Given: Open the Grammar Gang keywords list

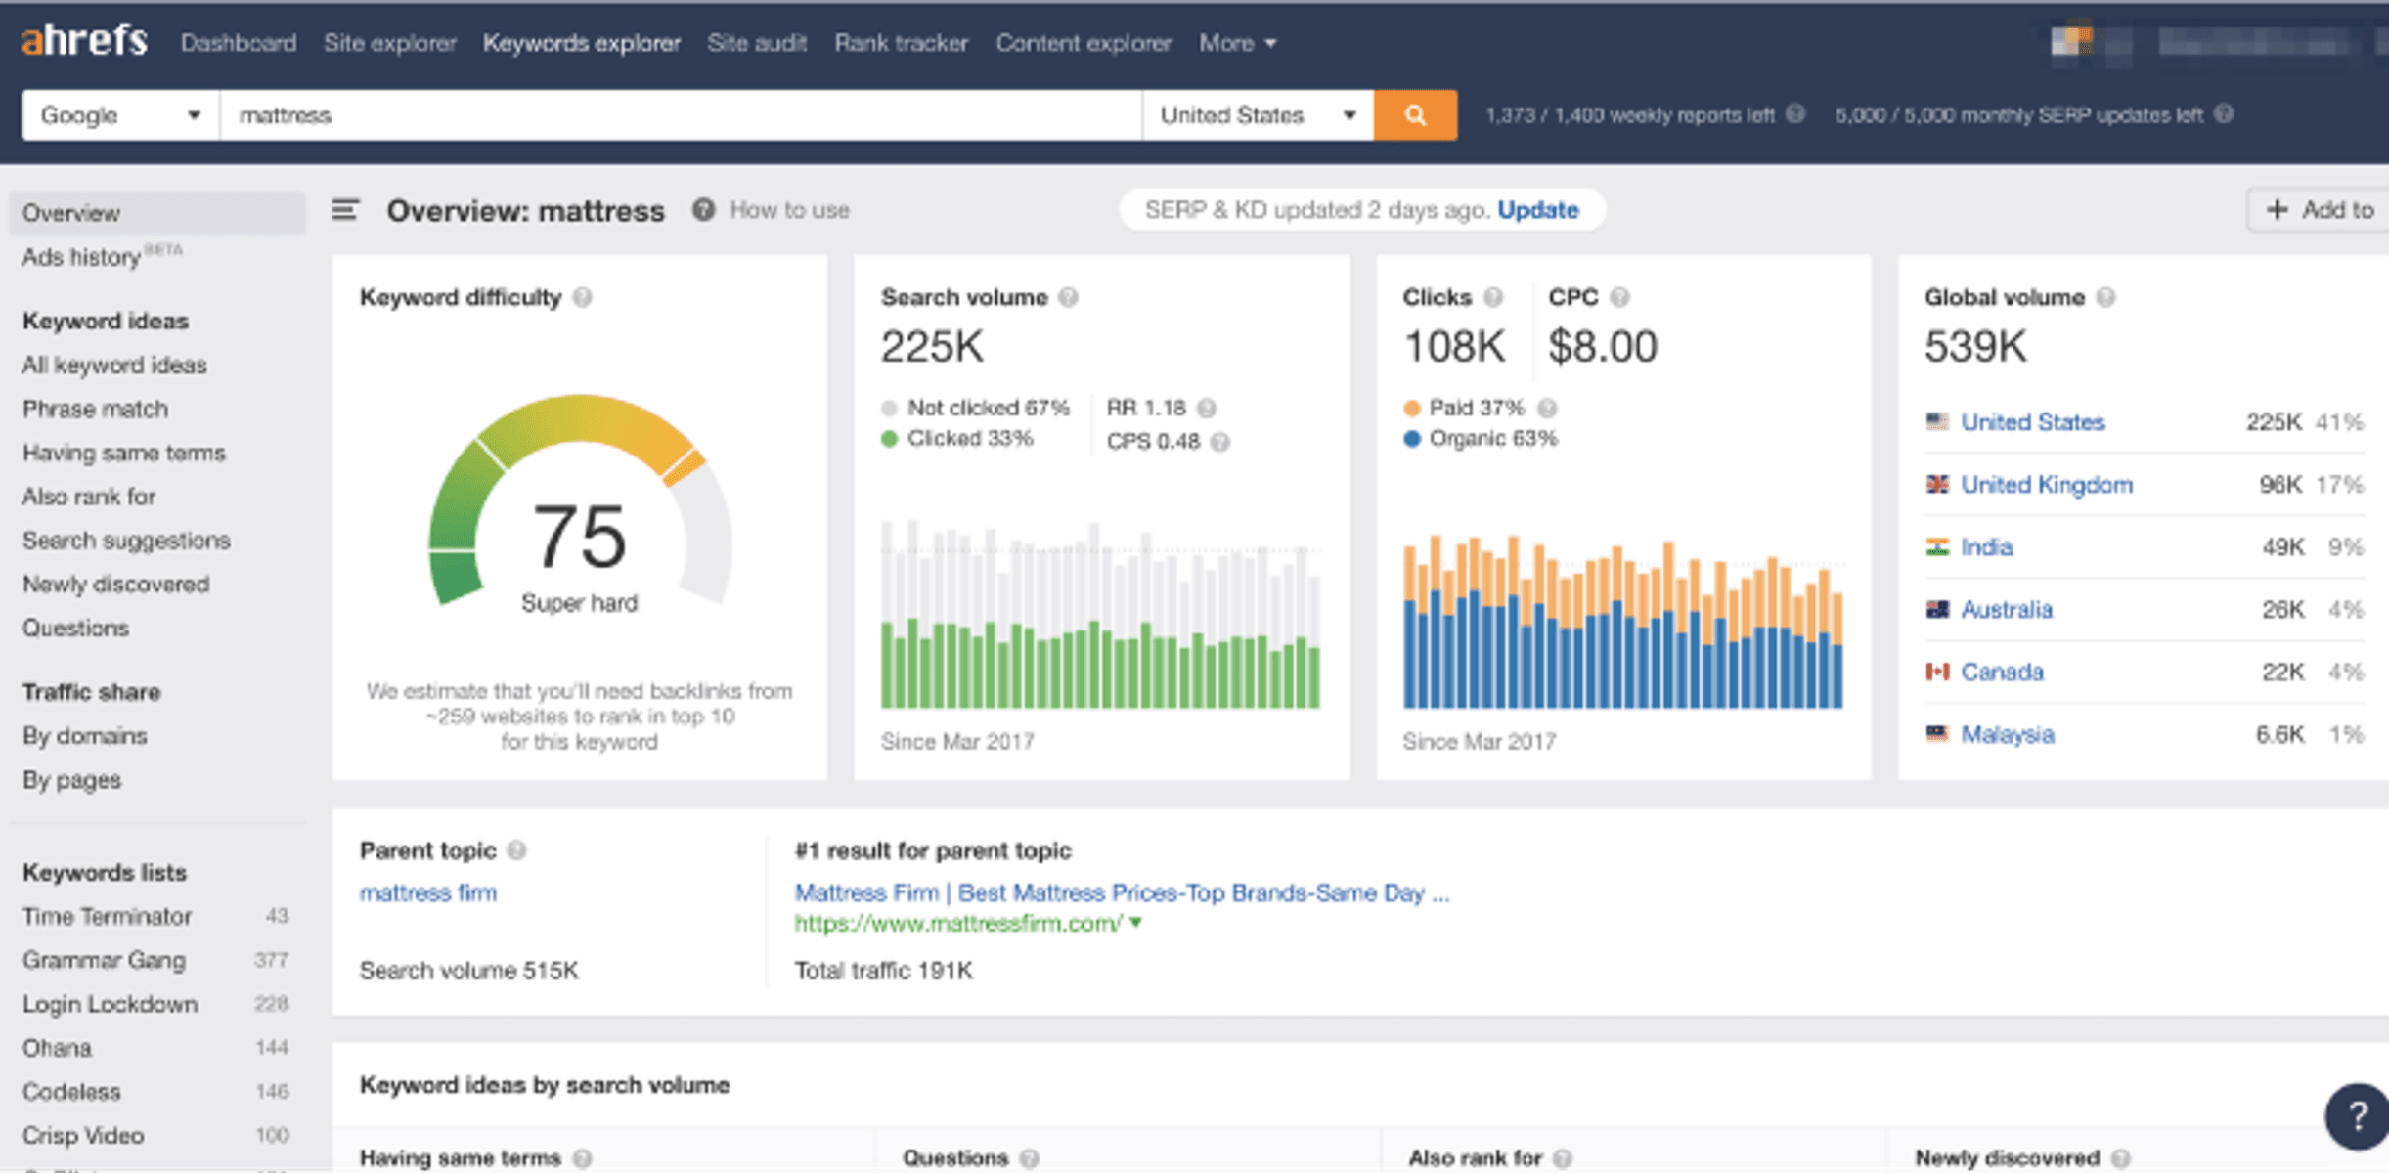Looking at the screenshot, I should (104, 960).
